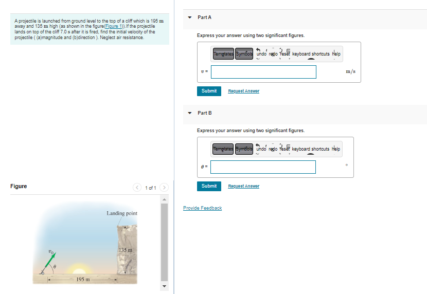Open keyboard shortcuts in Part A toolbar

(311, 54)
